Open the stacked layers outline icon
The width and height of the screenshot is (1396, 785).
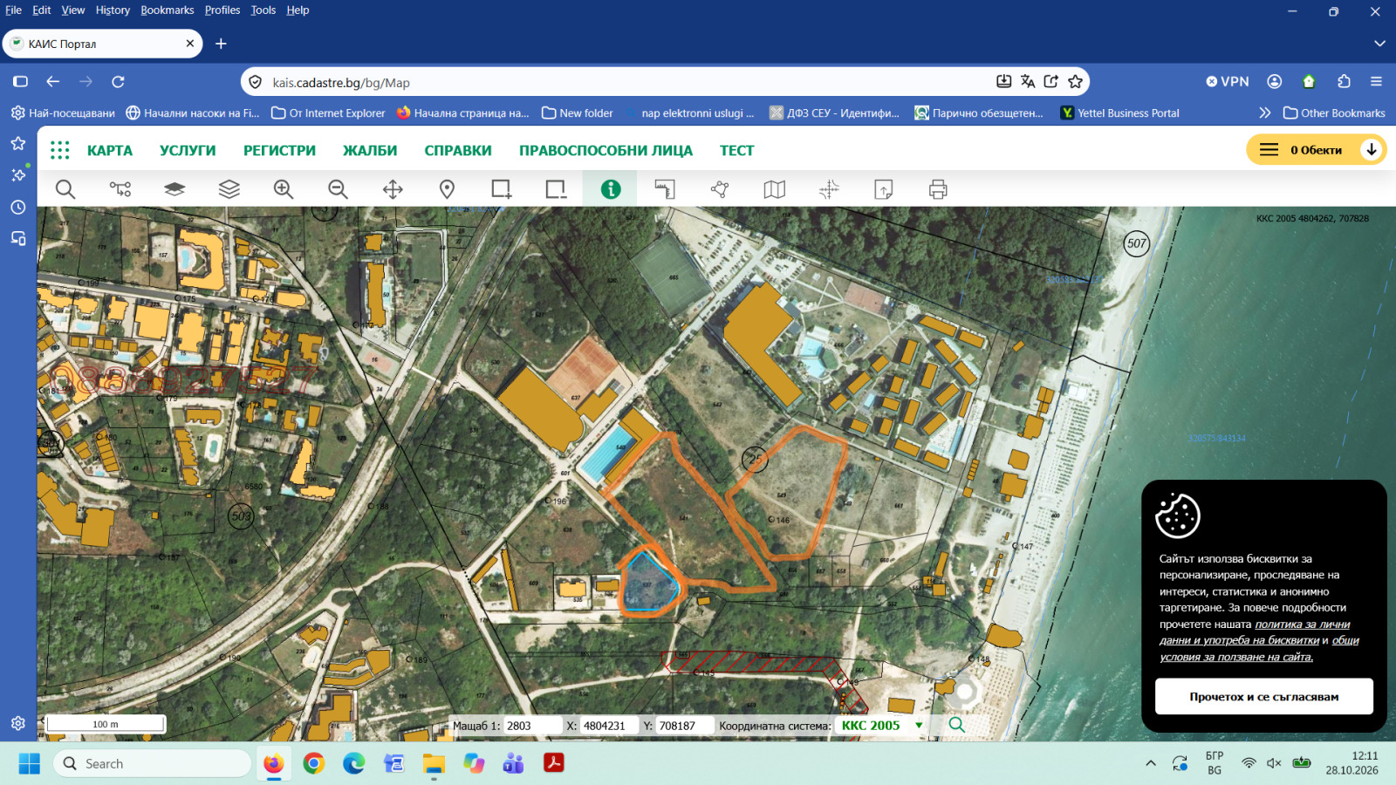click(x=229, y=189)
